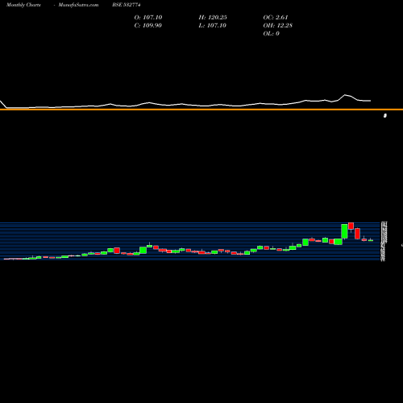
Task: Click the tallest green candlestick near chart end
Action: click(344, 231)
